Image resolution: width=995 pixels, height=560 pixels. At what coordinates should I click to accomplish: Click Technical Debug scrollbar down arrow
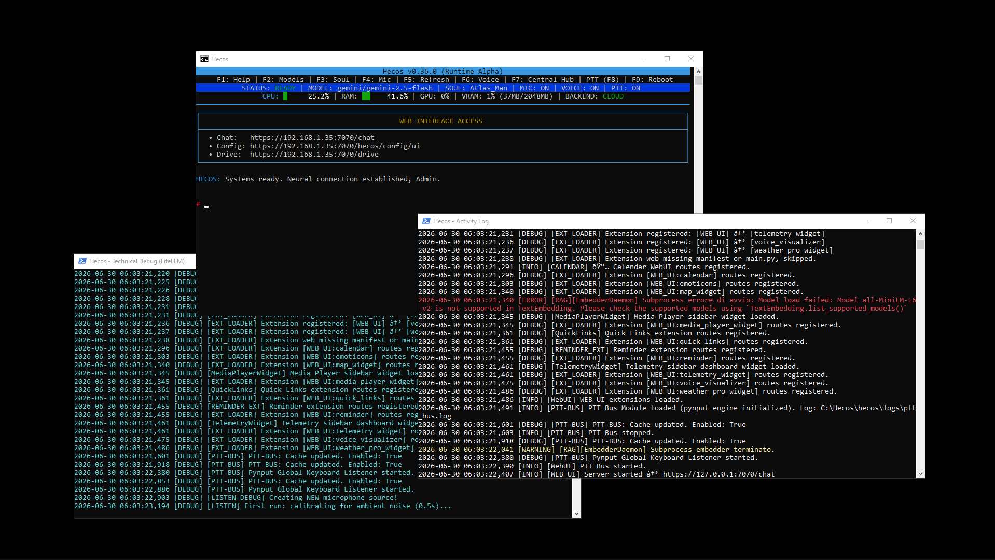pyautogui.click(x=576, y=514)
